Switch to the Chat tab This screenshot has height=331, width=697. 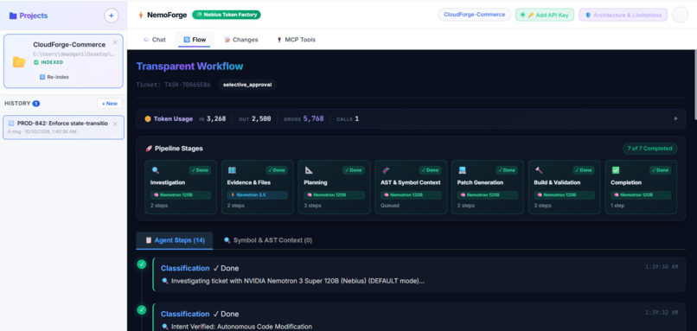tap(155, 40)
